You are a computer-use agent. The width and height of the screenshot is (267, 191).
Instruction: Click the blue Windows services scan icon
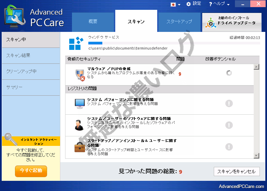click(x=76, y=43)
